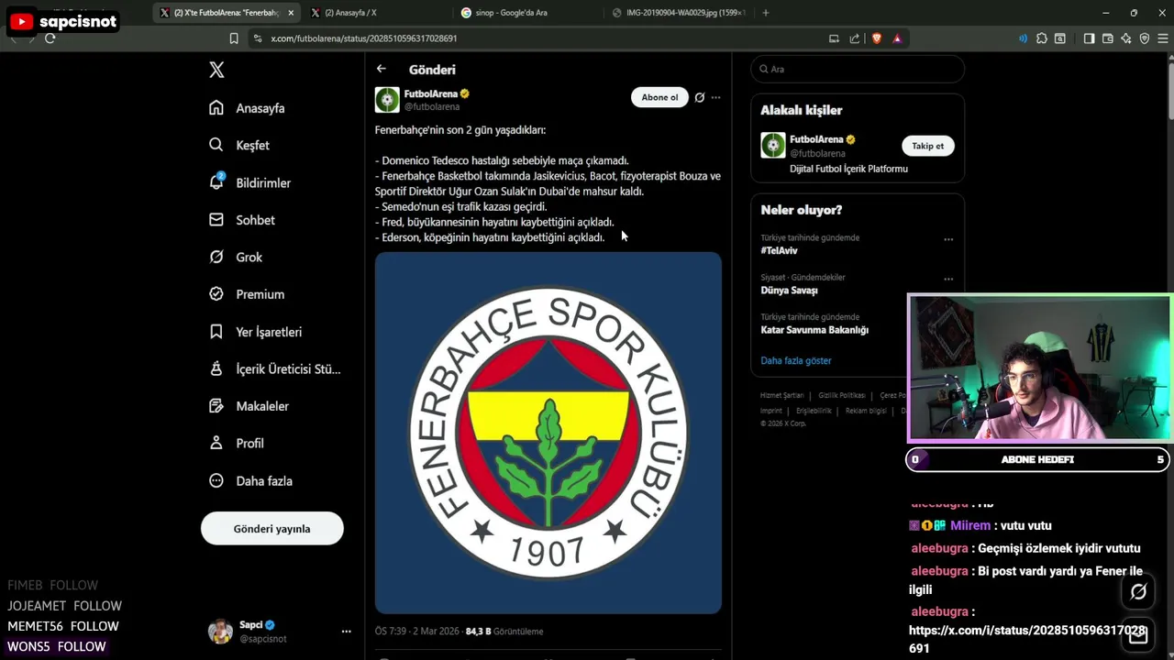Open Grok from sidebar

click(236, 258)
